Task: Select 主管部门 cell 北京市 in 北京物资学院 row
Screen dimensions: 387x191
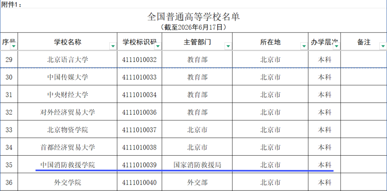Action: [x=197, y=129]
